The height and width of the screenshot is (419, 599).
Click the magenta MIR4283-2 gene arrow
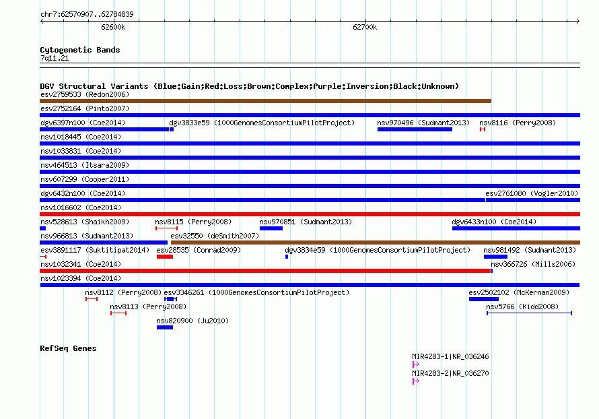[x=416, y=381]
